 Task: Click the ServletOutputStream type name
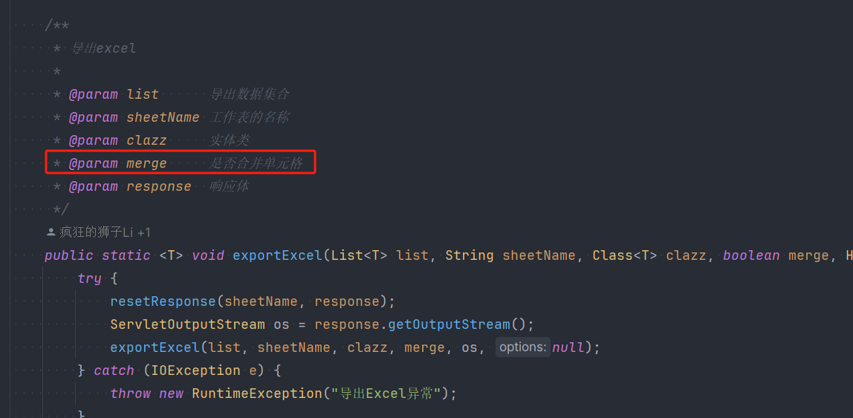click(188, 324)
